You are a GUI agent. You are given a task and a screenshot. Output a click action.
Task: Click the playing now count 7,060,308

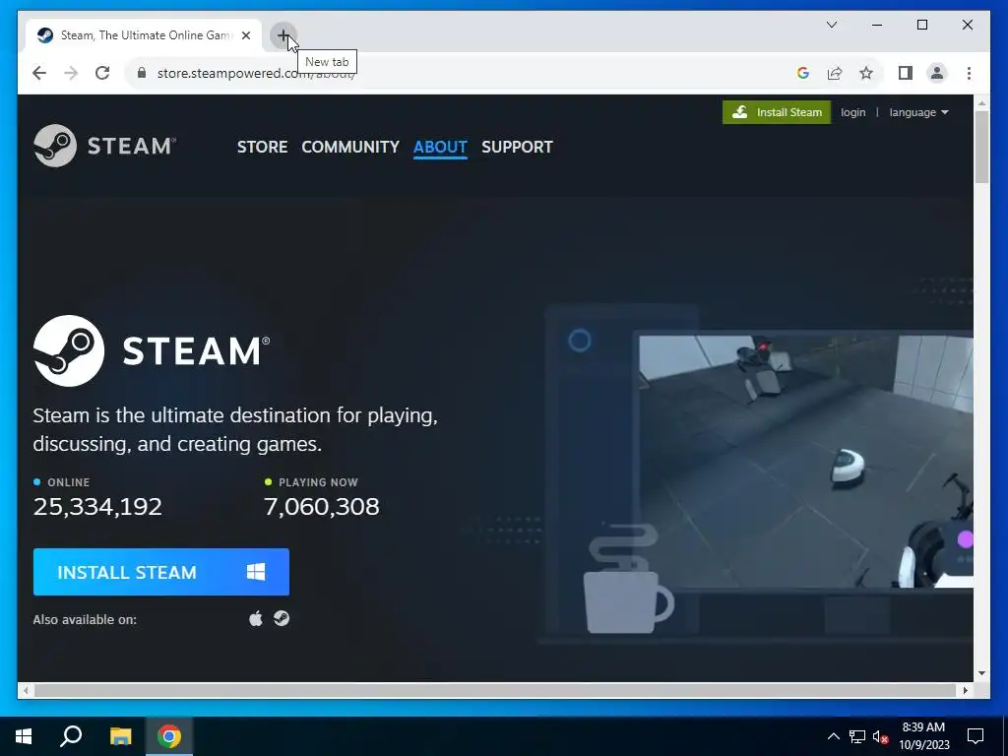pos(322,507)
